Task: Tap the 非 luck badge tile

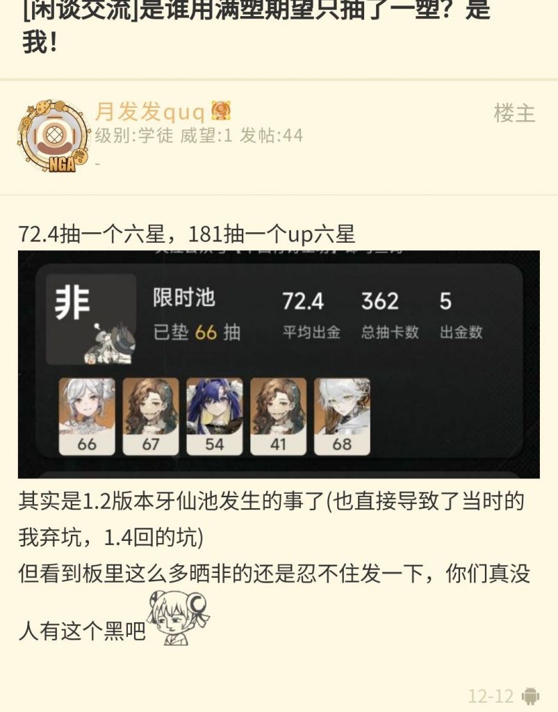Action: point(91,319)
